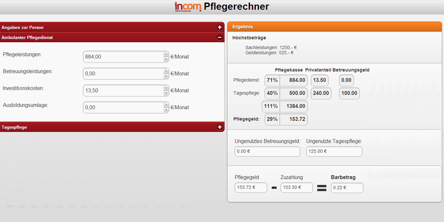Select the Investitionskosten input field
The image size is (444, 222).
[x=123, y=91]
